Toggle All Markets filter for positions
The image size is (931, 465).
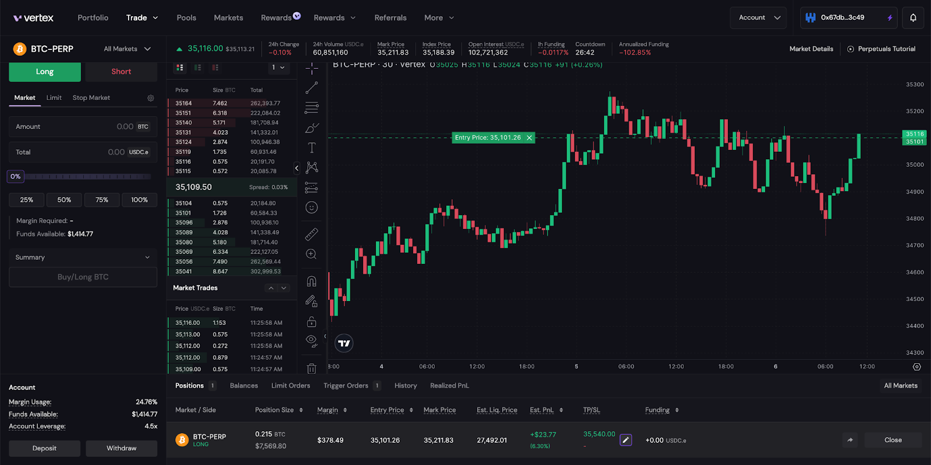click(901, 386)
